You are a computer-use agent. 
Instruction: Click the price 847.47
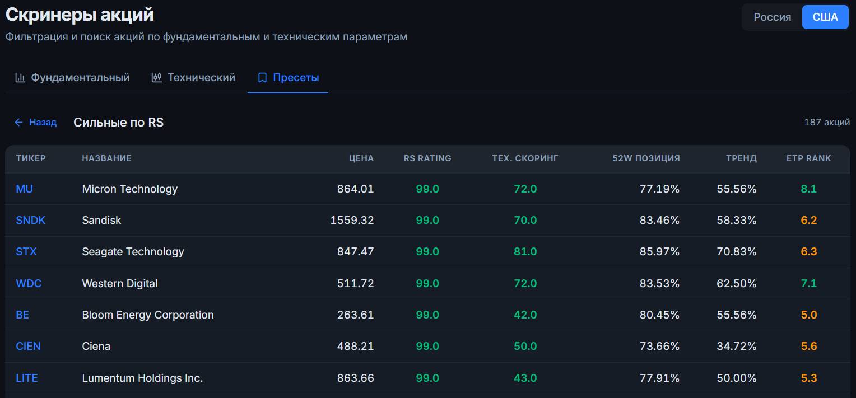(355, 252)
